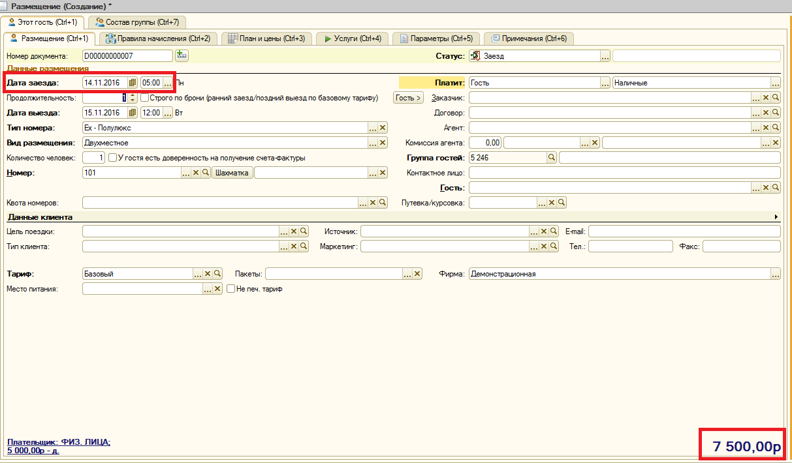Viewport: 792px width, 463px height.
Task: Search in the Заказчик field
Action: 776,98
